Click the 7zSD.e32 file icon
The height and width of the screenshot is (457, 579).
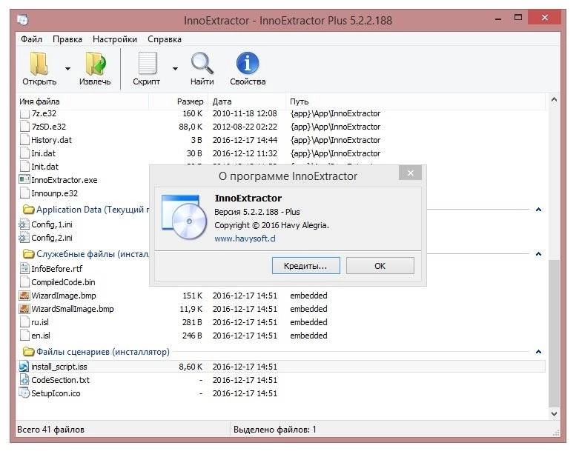click(x=24, y=127)
